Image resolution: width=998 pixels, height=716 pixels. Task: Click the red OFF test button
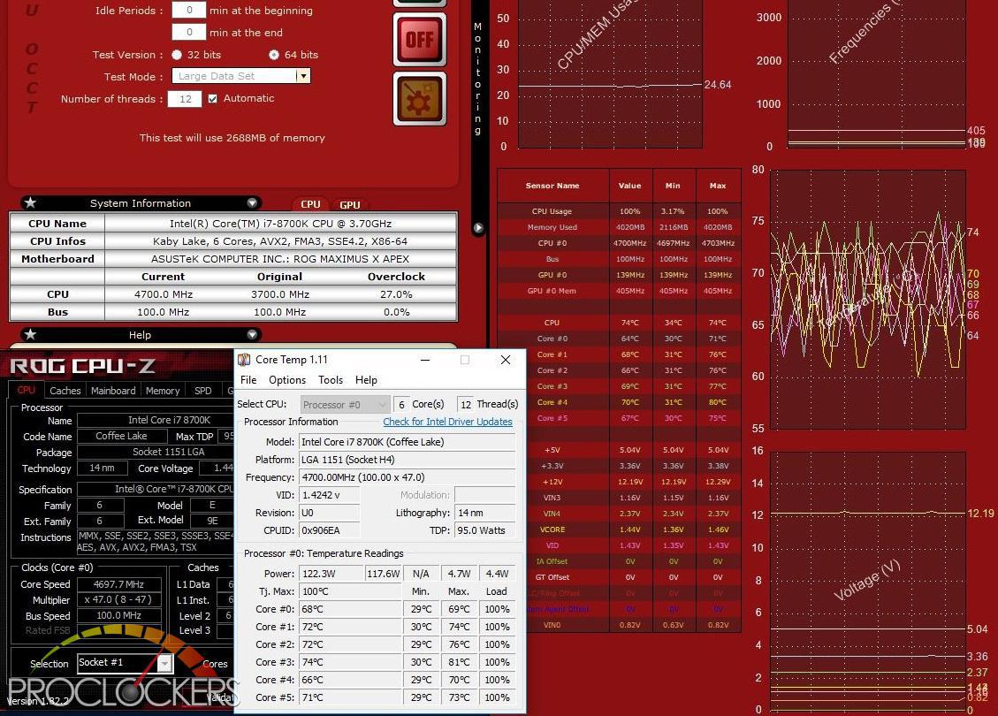pyautogui.click(x=419, y=40)
